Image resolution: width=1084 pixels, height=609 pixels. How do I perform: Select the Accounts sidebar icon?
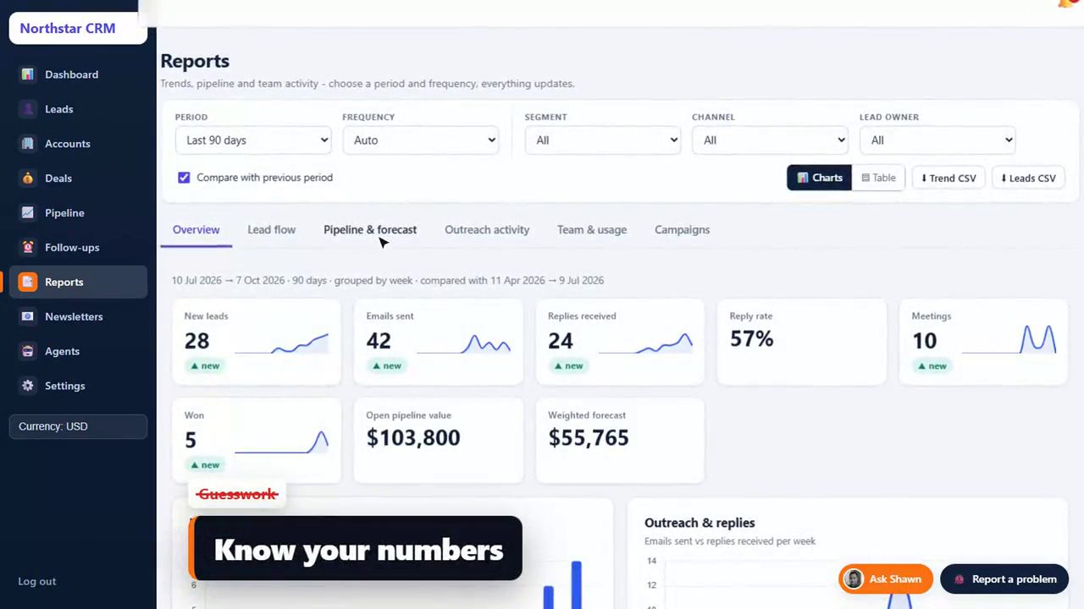tap(28, 144)
